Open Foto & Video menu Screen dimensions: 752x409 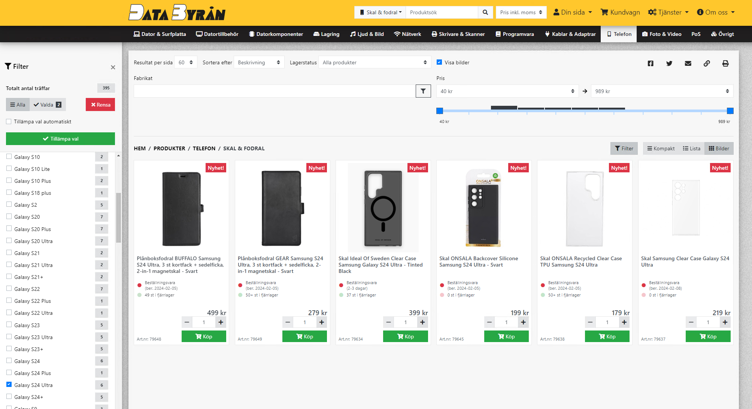coord(662,34)
